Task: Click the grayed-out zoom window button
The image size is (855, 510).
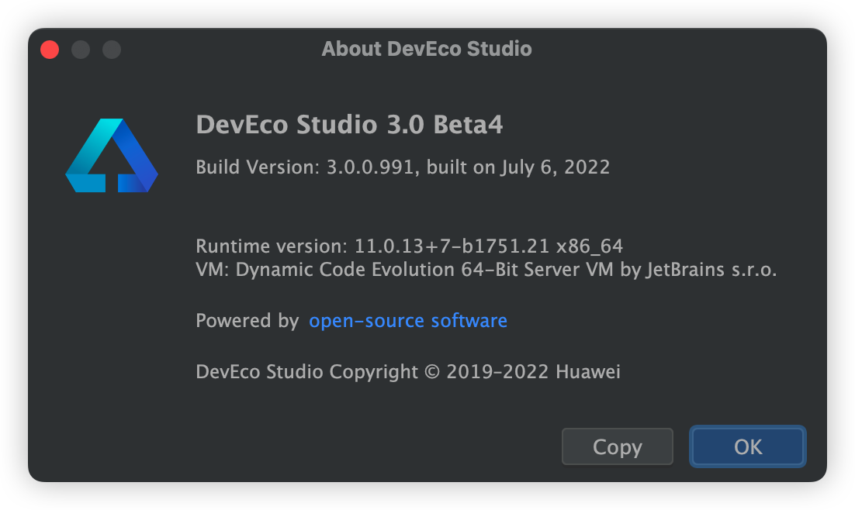Action: (x=112, y=50)
